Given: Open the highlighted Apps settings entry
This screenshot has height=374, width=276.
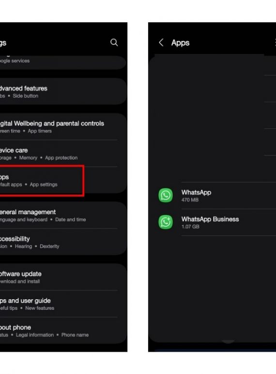Looking at the screenshot, I should coord(42,181).
